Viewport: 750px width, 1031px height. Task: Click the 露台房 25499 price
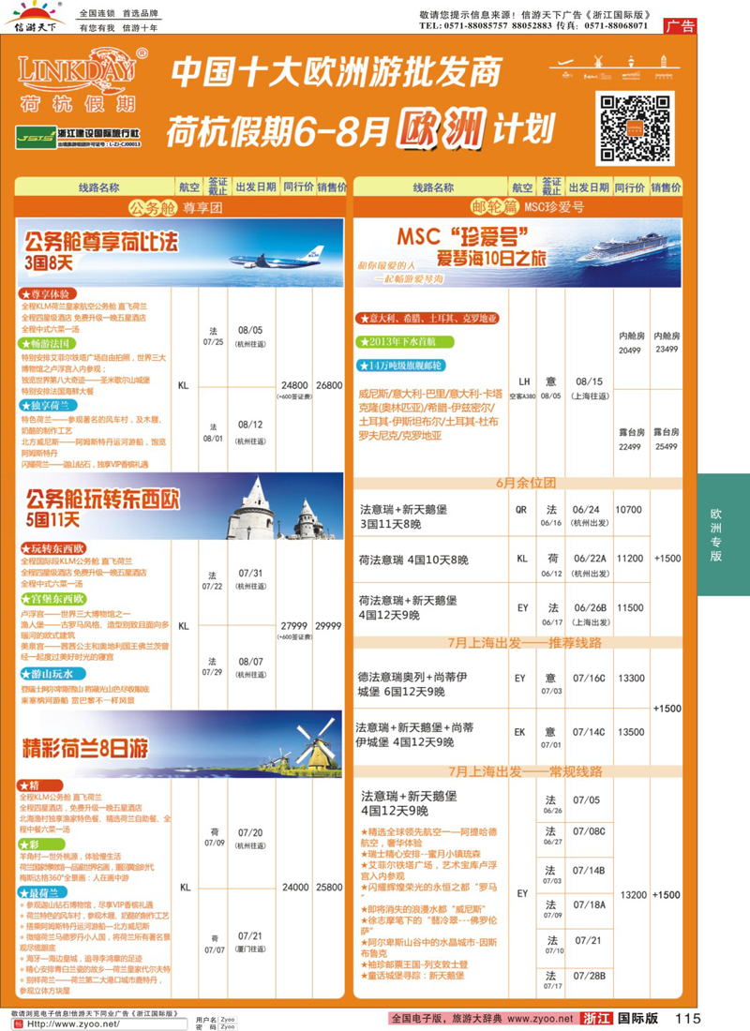667,440
